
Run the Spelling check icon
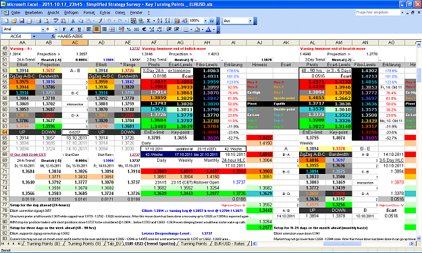click(x=56, y=21)
